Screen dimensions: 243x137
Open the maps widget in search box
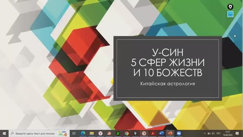[62, 134]
